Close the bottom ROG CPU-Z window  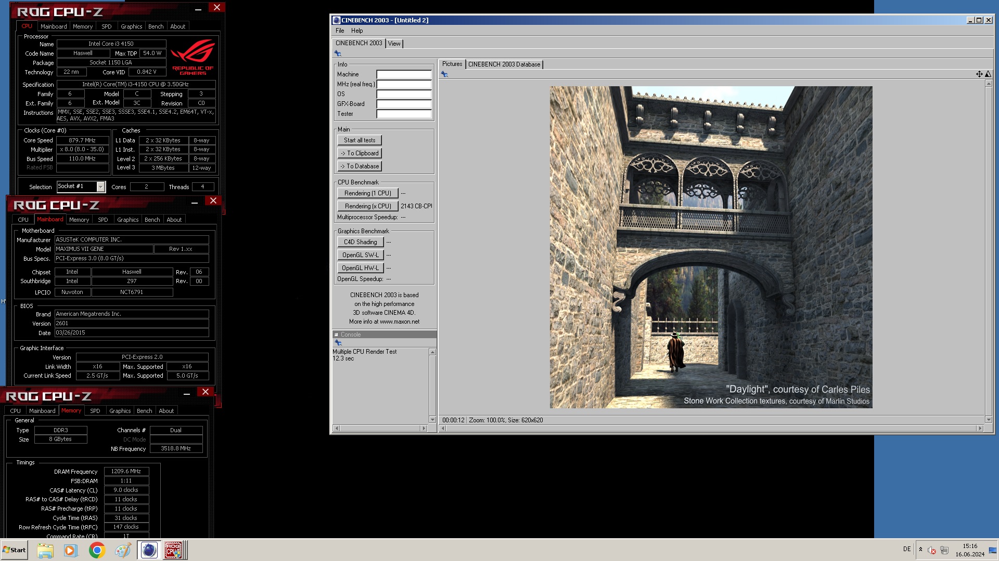point(206,392)
